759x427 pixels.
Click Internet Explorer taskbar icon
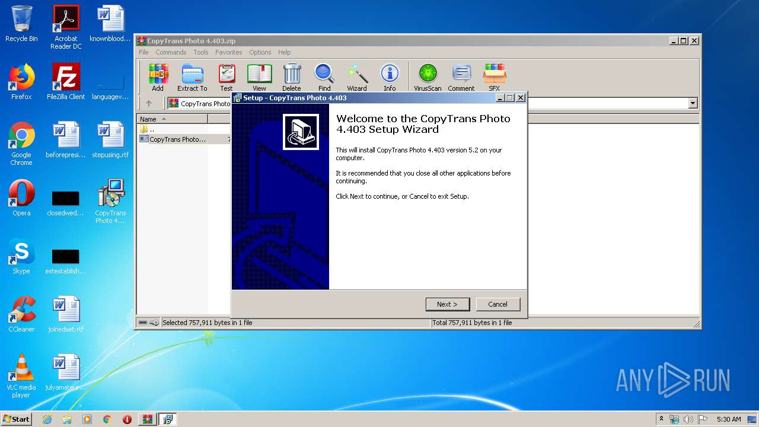47,419
